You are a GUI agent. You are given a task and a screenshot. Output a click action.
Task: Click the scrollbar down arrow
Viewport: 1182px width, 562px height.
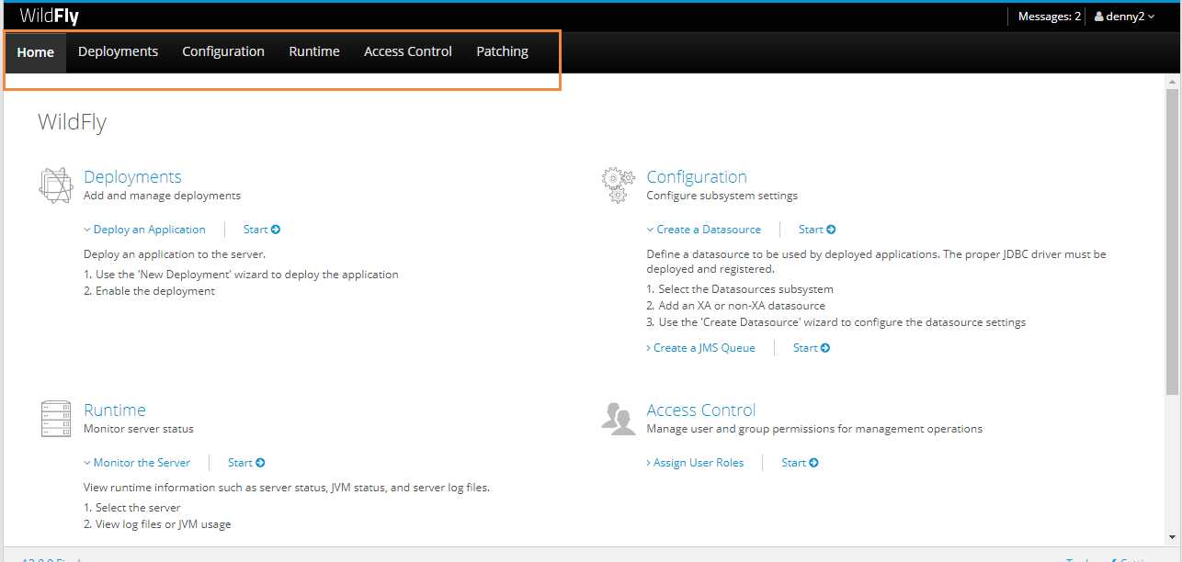tap(1172, 538)
